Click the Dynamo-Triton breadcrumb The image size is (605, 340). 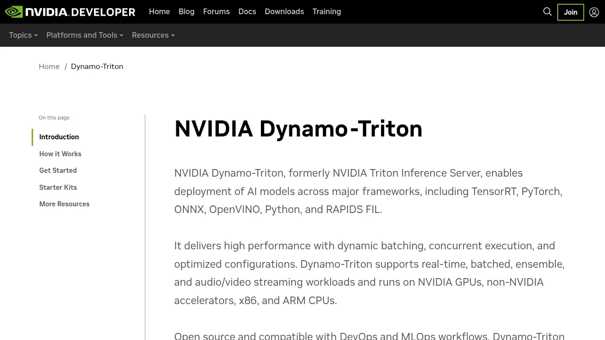coord(97,67)
